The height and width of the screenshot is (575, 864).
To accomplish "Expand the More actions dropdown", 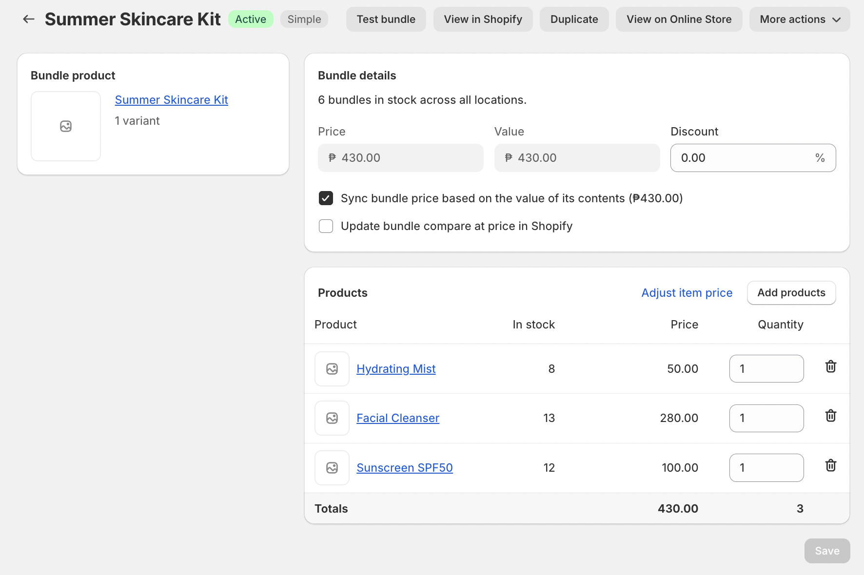I will tap(800, 19).
